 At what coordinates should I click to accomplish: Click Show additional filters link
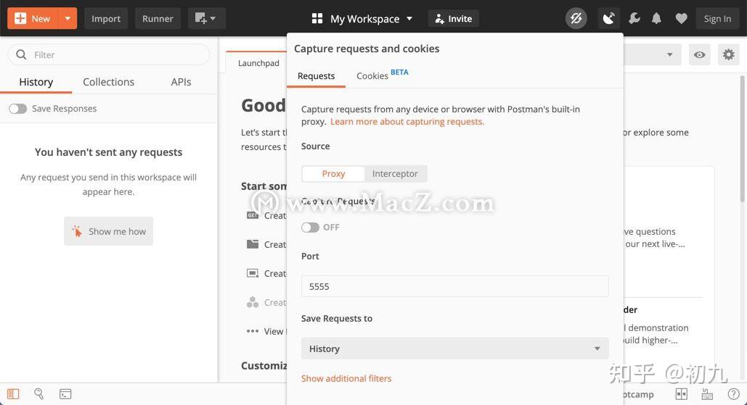coord(346,378)
